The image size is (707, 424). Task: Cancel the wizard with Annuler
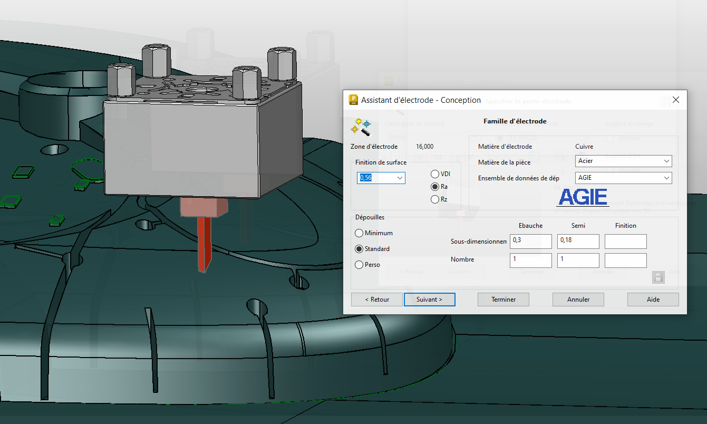pyautogui.click(x=578, y=300)
